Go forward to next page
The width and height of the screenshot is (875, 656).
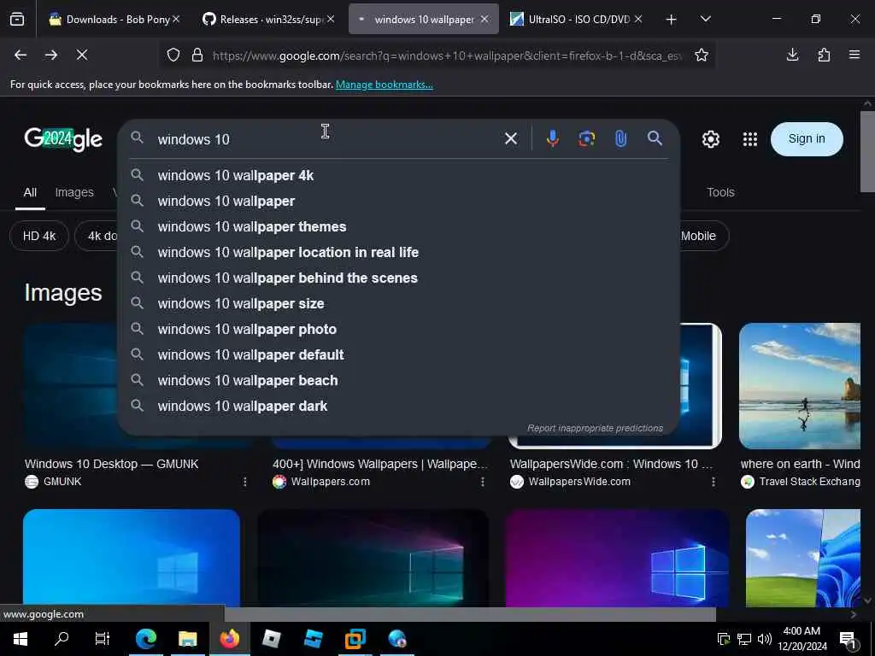51,55
